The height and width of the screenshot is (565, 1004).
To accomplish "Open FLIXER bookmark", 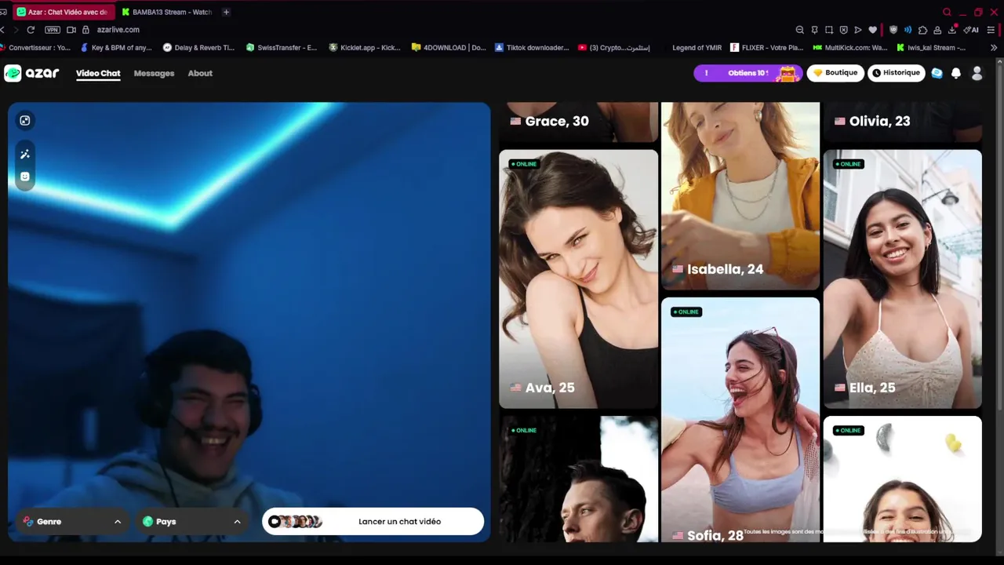I will click(x=766, y=48).
